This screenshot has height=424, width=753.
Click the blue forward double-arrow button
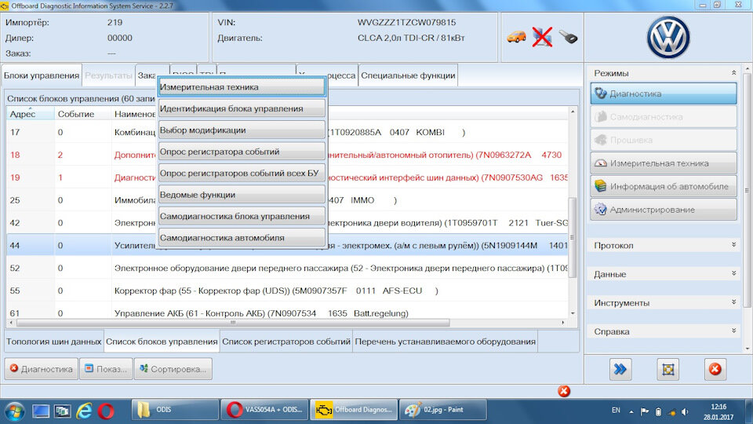620,369
